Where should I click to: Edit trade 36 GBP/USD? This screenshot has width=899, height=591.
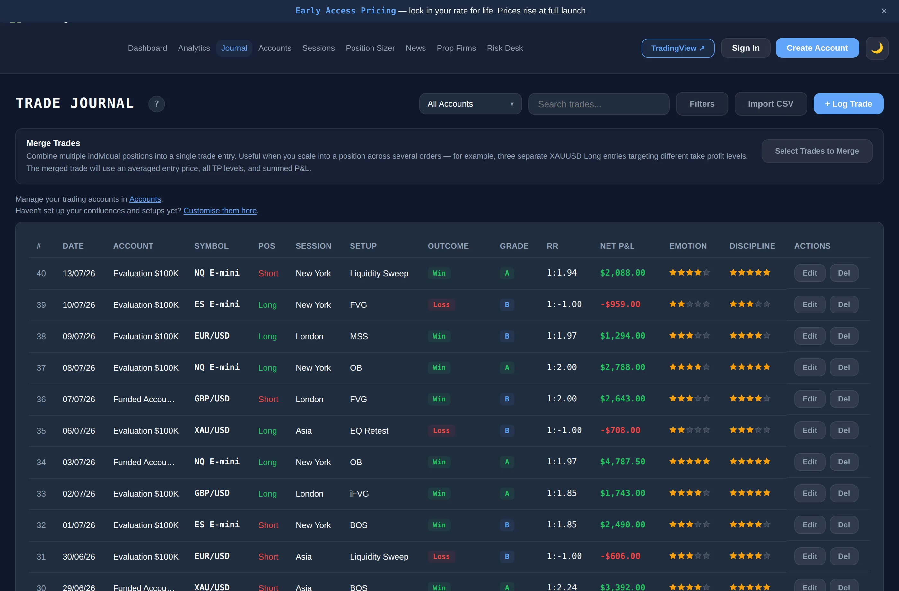tap(809, 399)
